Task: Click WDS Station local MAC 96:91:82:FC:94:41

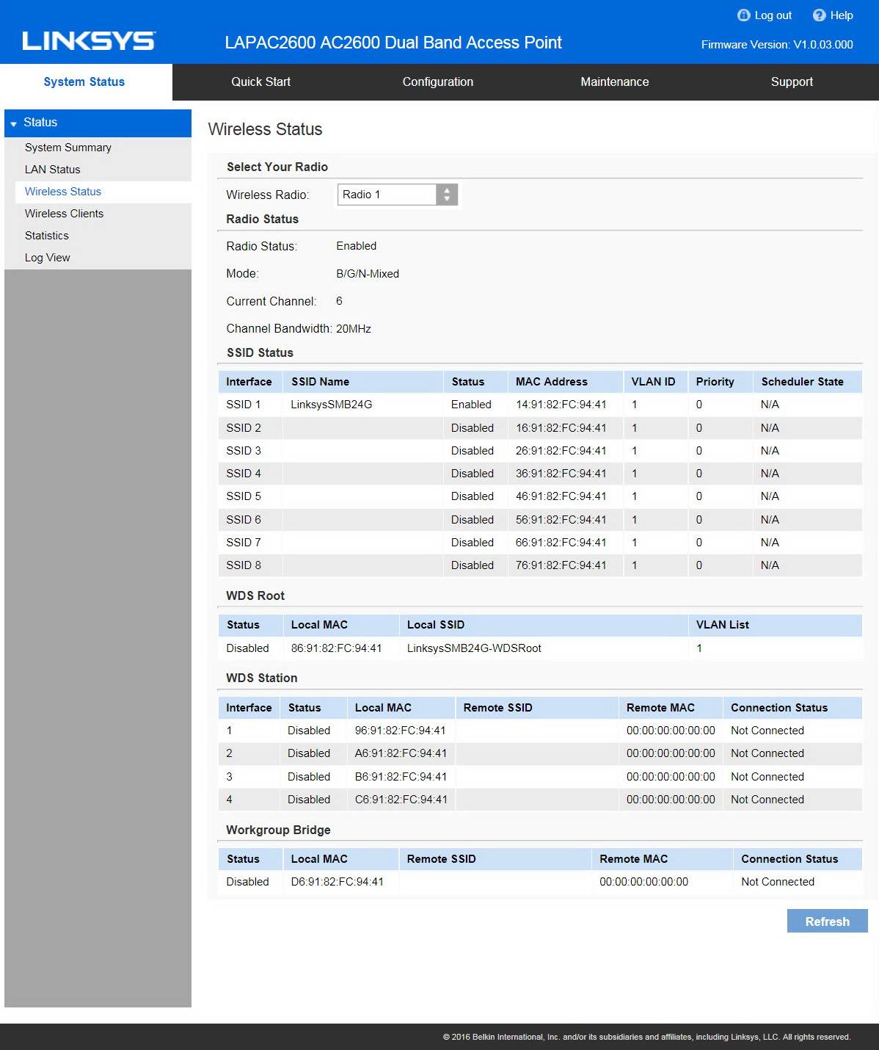Action: (401, 731)
